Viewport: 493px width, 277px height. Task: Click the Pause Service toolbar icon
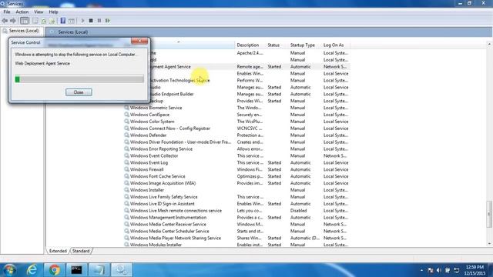coord(99,21)
